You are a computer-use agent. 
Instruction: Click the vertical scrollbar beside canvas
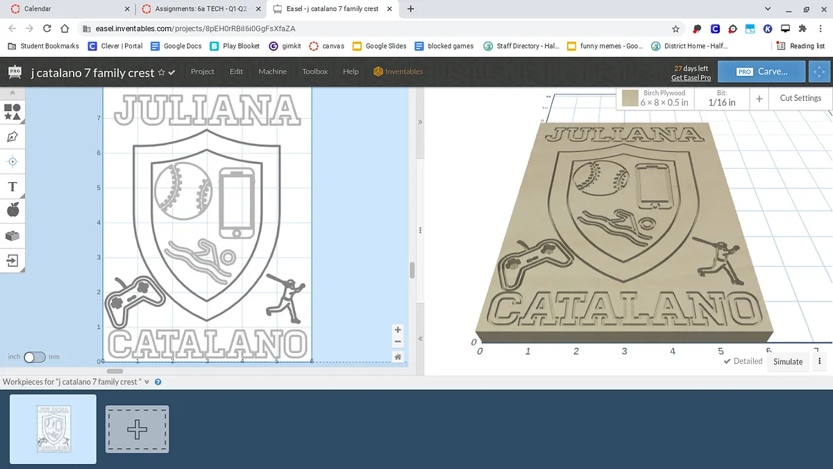(x=412, y=270)
